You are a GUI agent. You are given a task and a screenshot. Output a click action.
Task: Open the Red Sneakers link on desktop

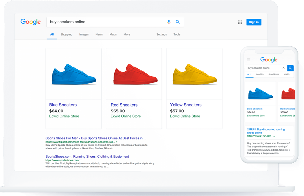[x=124, y=105]
